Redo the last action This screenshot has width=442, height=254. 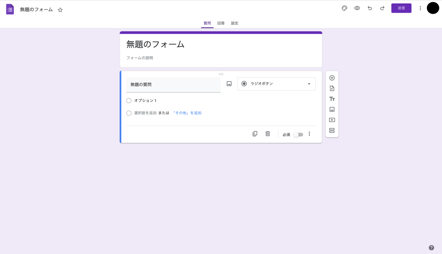(382, 8)
